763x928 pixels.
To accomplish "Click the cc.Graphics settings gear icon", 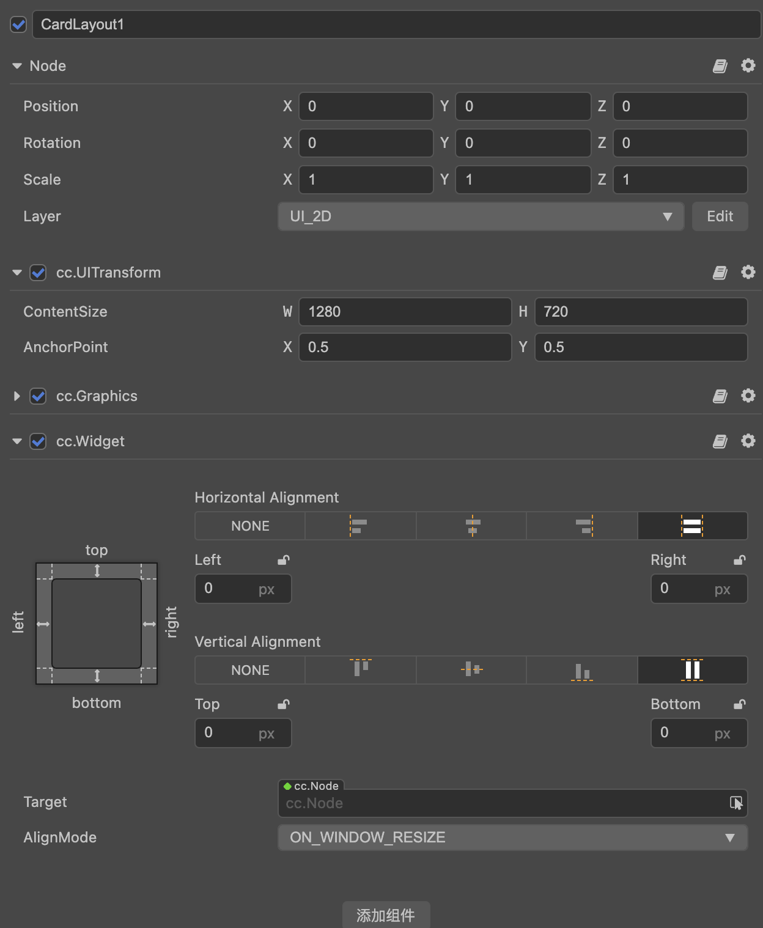I will [x=748, y=396].
